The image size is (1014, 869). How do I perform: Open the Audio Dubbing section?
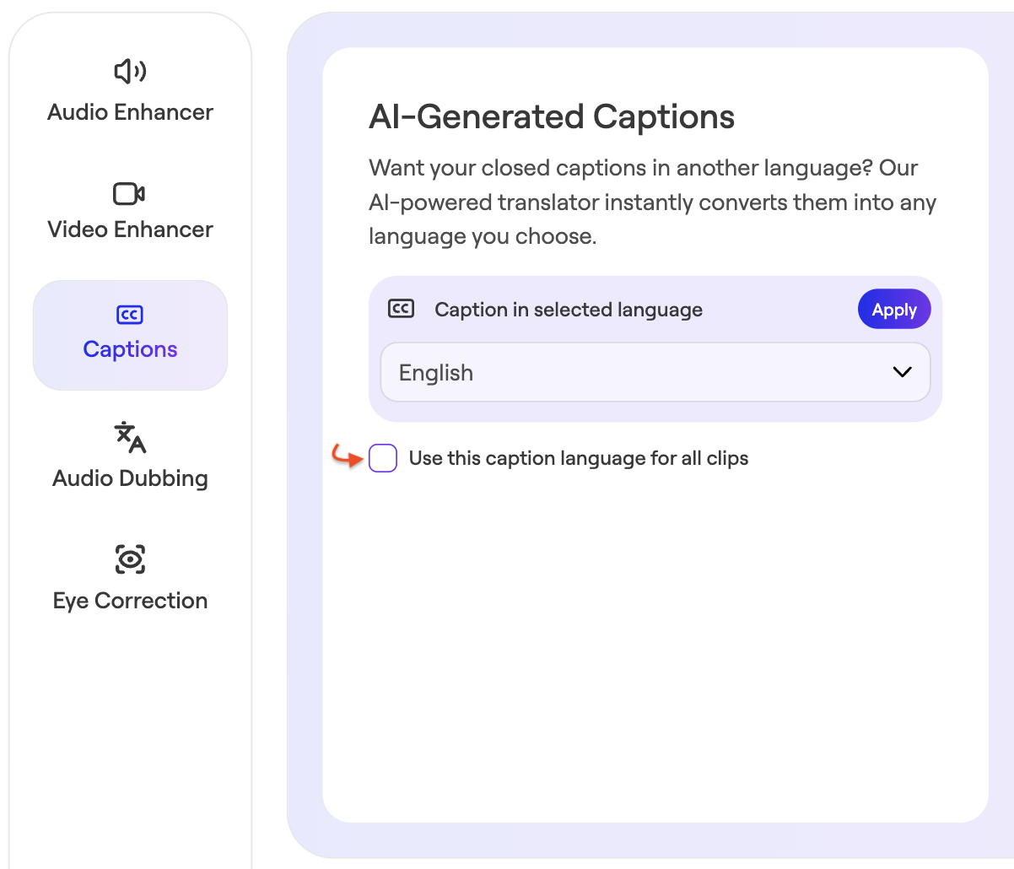[130, 456]
